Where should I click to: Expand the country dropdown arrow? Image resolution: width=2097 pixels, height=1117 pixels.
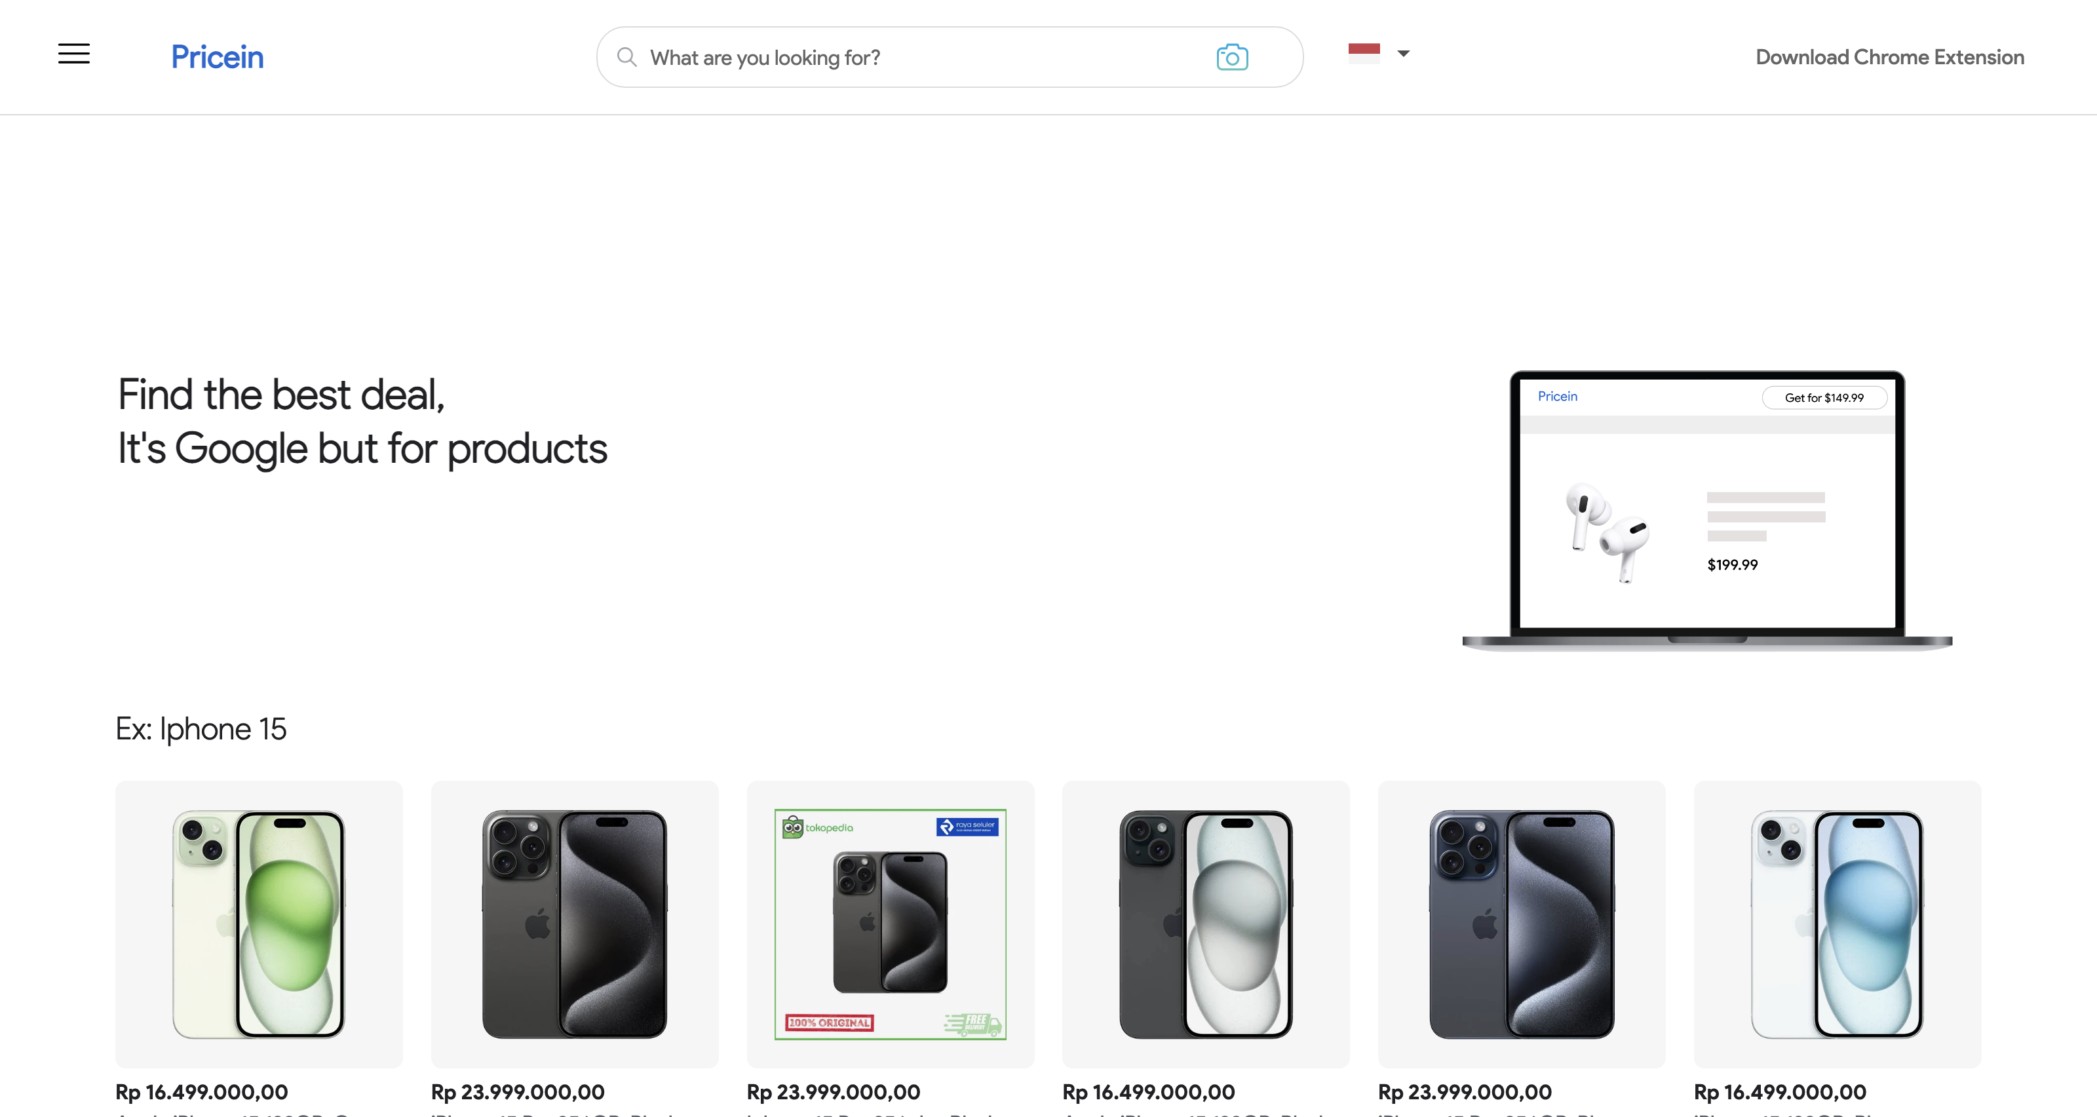point(1402,54)
